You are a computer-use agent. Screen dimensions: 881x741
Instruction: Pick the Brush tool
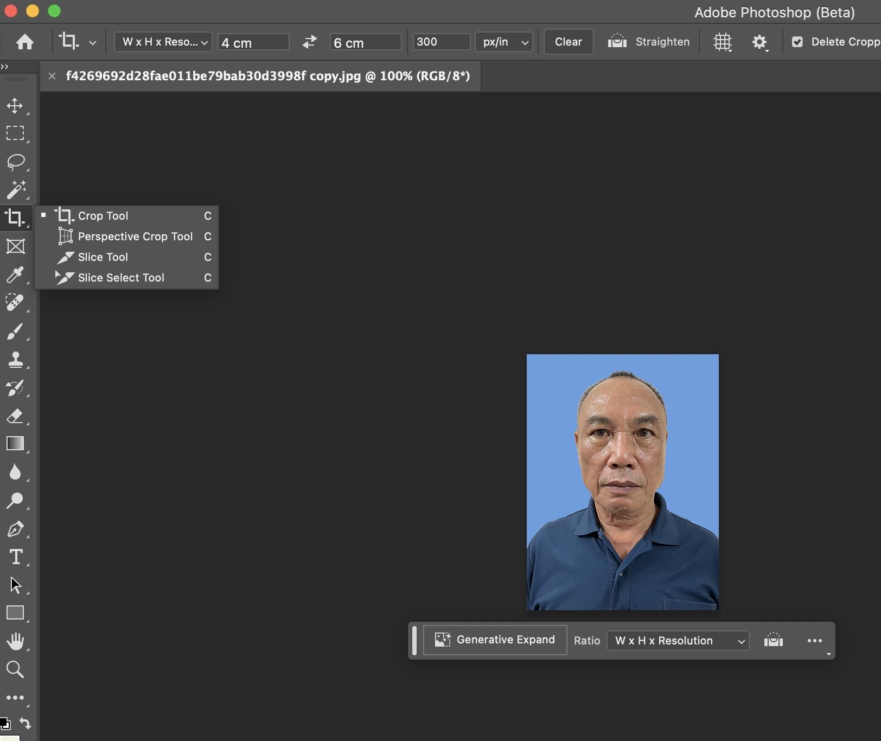pyautogui.click(x=15, y=331)
